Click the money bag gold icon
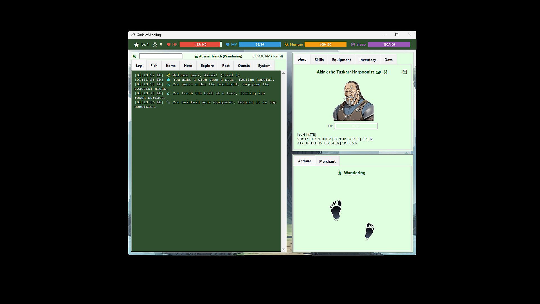The image size is (540, 304). pyautogui.click(x=155, y=44)
